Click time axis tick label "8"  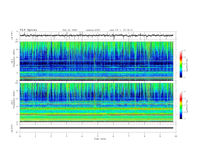(144, 136)
